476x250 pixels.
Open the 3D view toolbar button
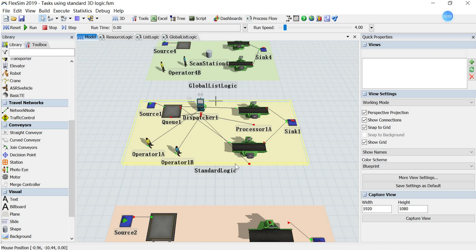[x=118, y=18]
